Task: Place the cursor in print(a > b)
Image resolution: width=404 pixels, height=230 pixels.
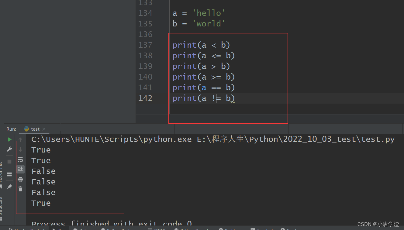Action: click(201, 66)
